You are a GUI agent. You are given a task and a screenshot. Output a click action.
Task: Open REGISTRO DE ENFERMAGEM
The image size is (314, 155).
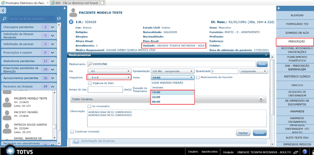[x=297, y=94]
